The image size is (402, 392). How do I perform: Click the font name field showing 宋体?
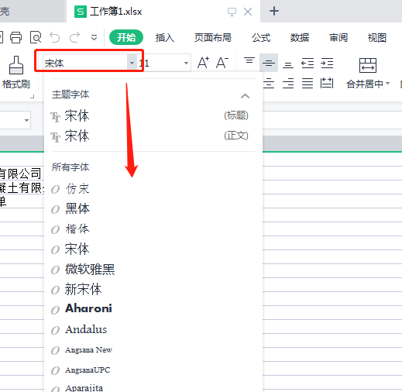85,63
